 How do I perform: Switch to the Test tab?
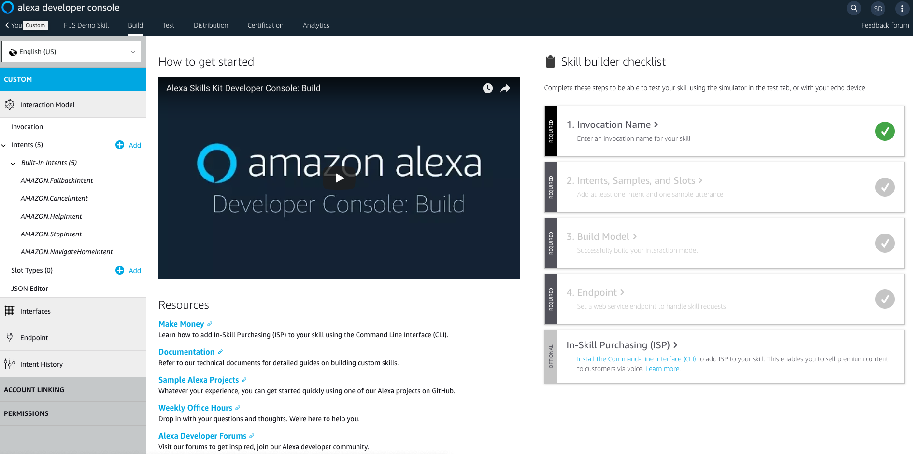[x=168, y=25]
